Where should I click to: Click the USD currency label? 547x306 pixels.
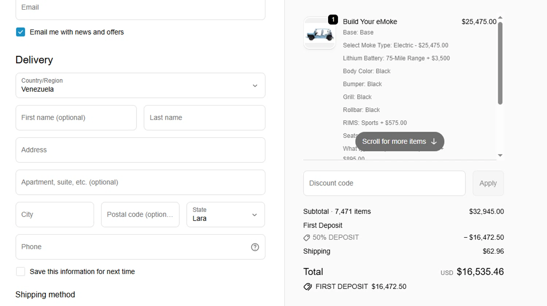point(447,273)
